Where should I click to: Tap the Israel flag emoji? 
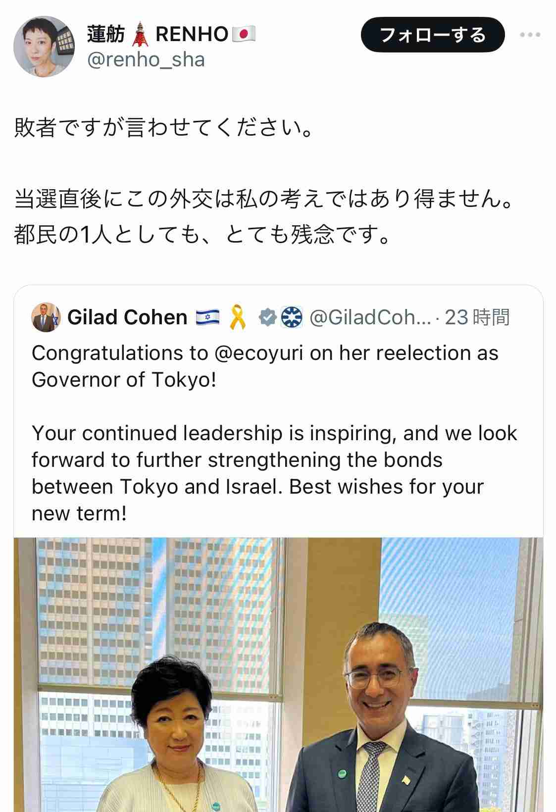click(207, 317)
